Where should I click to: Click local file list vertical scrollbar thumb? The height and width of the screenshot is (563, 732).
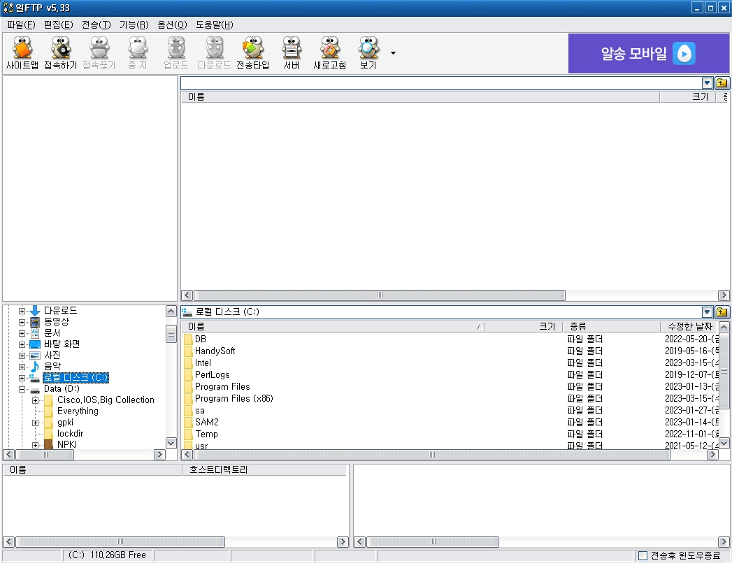[724, 372]
